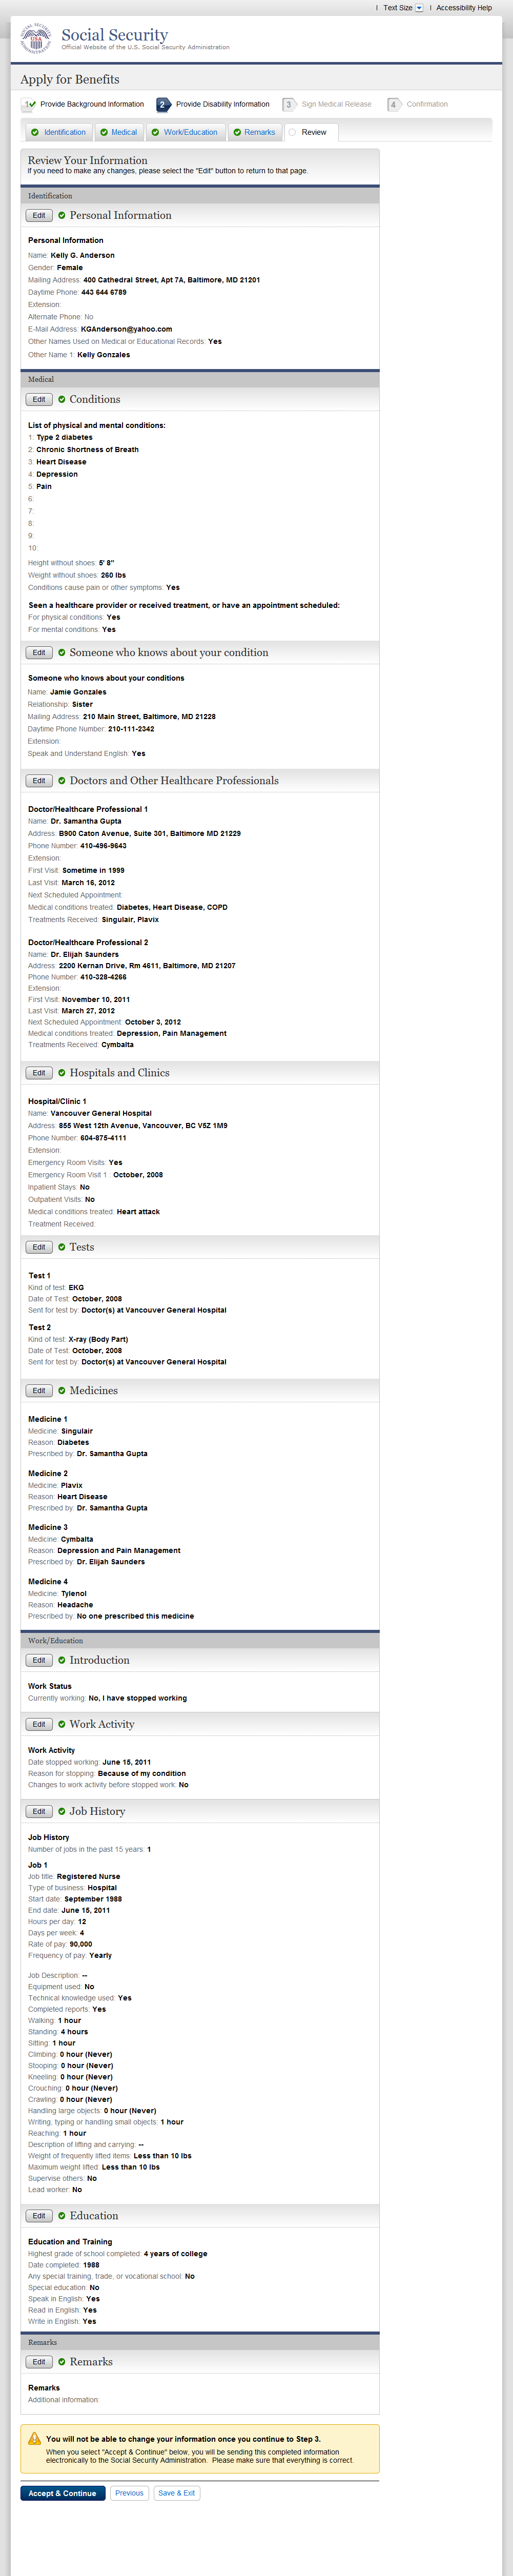This screenshot has height=2576, width=513.
Task: Edit Doctors and Other Healthcare Professionals
Action: 39,781
